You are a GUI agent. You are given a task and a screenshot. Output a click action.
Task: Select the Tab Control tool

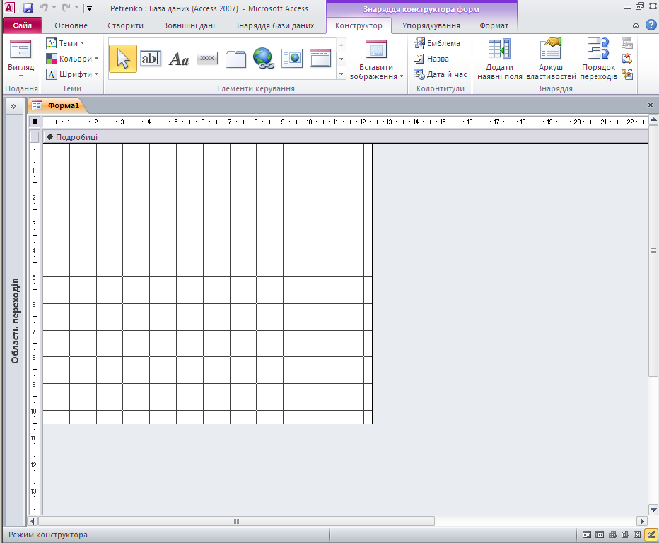235,59
